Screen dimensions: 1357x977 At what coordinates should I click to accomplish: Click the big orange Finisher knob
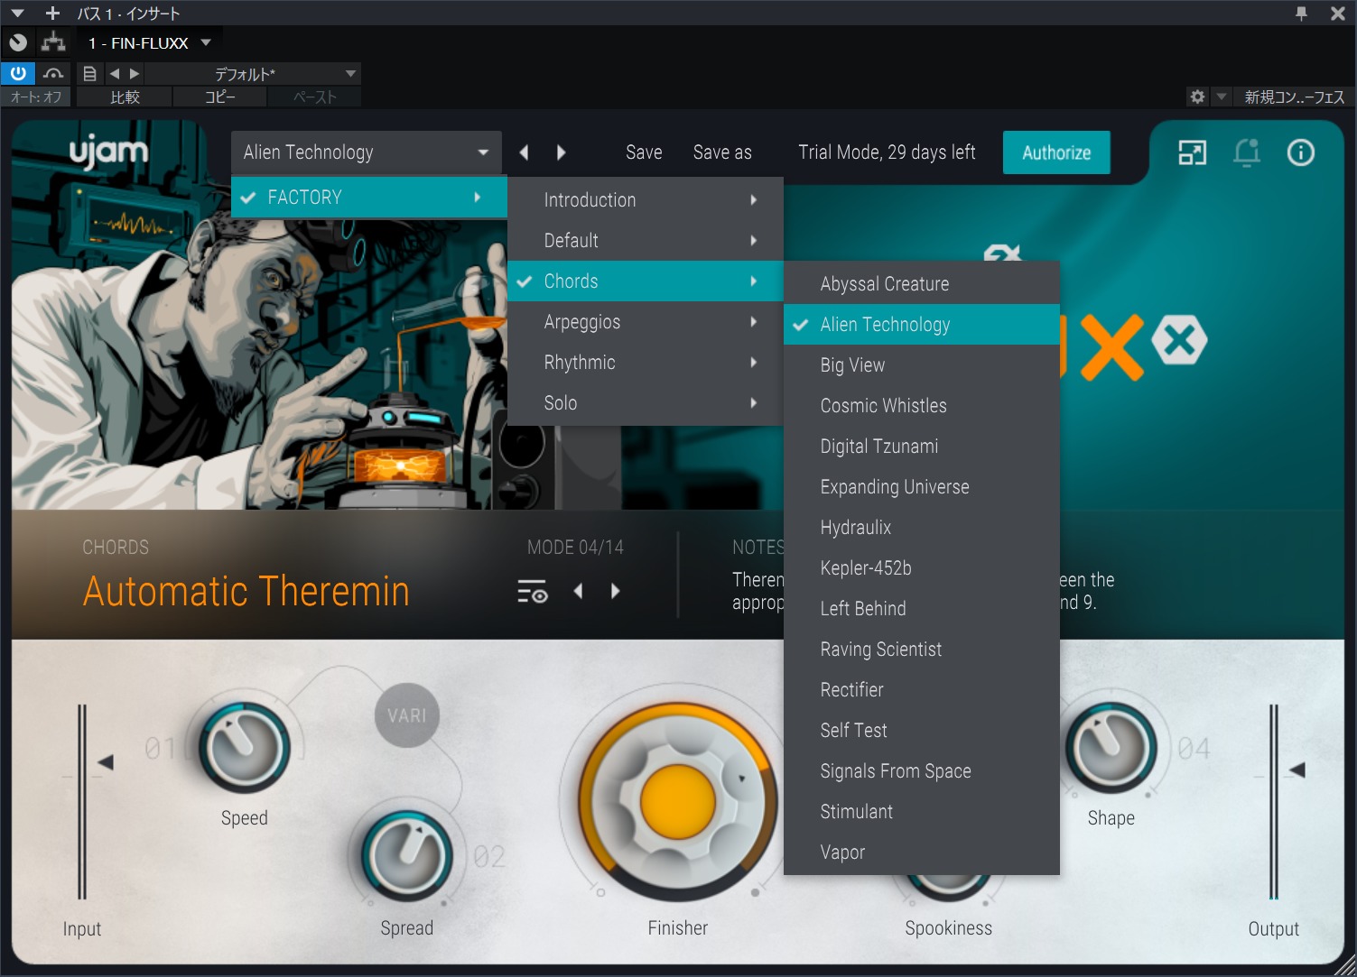click(x=678, y=801)
